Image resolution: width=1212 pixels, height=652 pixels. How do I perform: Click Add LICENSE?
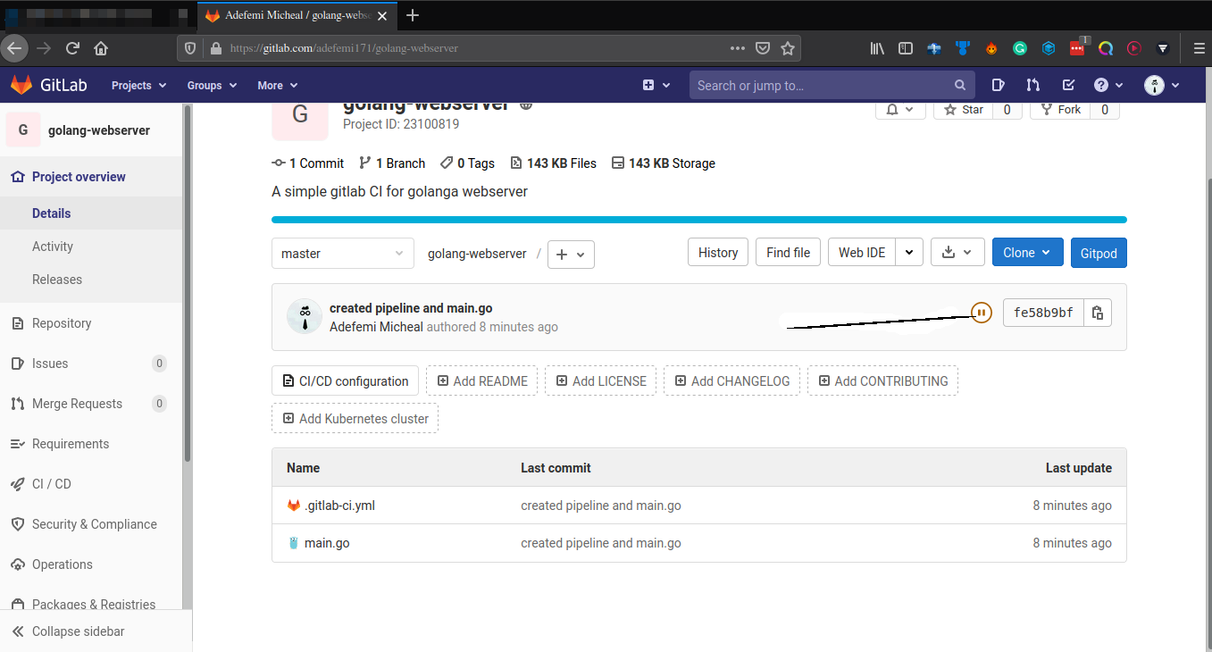[601, 380]
